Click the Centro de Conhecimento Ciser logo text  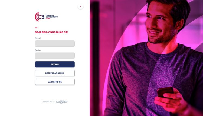pyautogui.click(x=52, y=17)
